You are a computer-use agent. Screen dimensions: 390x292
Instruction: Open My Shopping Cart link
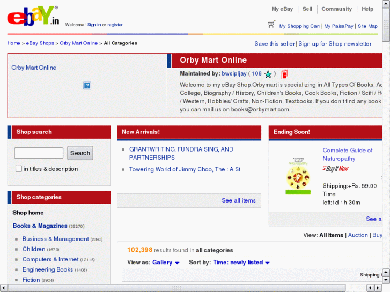coord(299,26)
